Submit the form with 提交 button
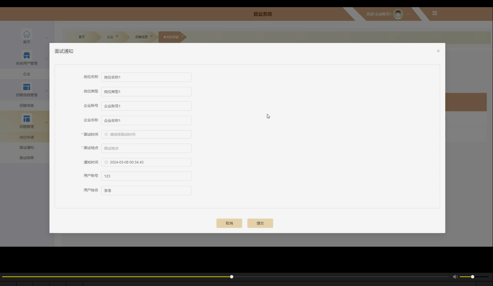This screenshot has height=286, width=493. pos(260,223)
